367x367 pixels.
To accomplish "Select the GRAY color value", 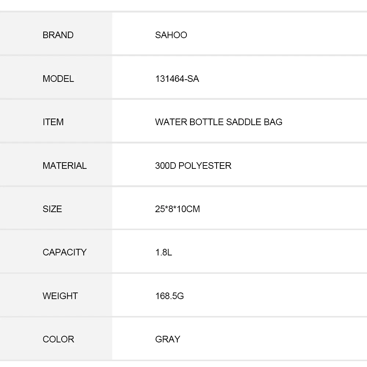I will click(168, 339).
